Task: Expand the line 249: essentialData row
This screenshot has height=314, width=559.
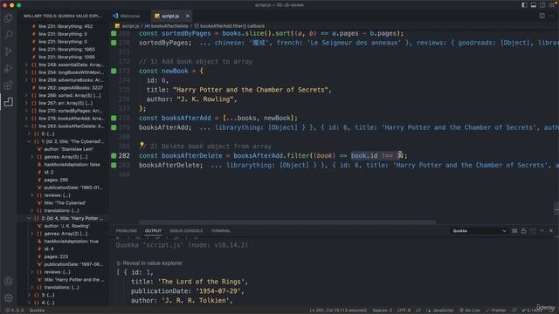Action: [x=26, y=65]
